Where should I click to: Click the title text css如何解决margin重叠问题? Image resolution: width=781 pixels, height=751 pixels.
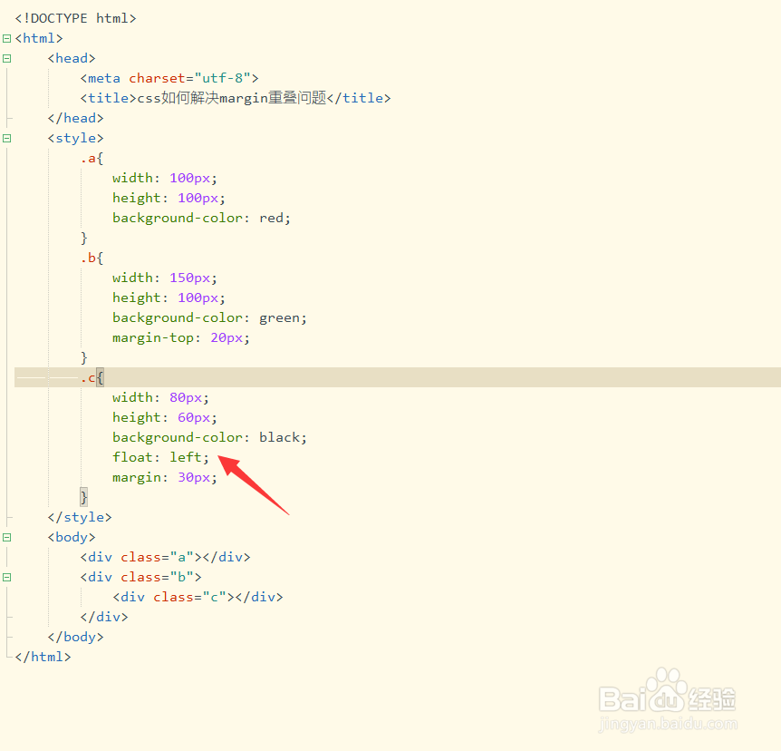[232, 98]
